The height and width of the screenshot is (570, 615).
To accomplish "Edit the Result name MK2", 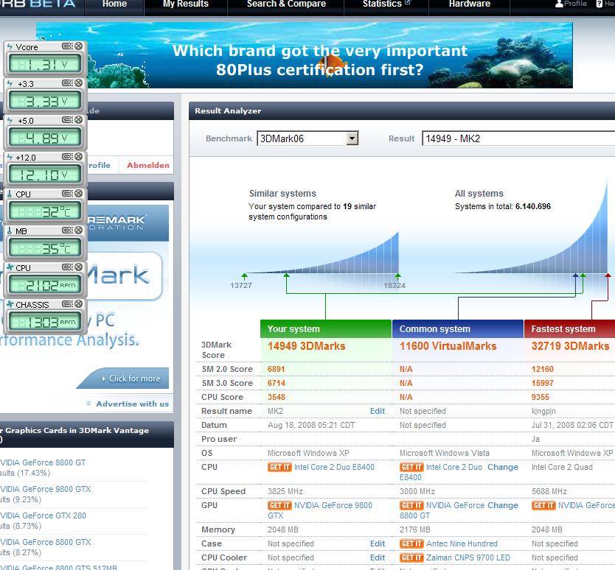I will pos(378,411).
